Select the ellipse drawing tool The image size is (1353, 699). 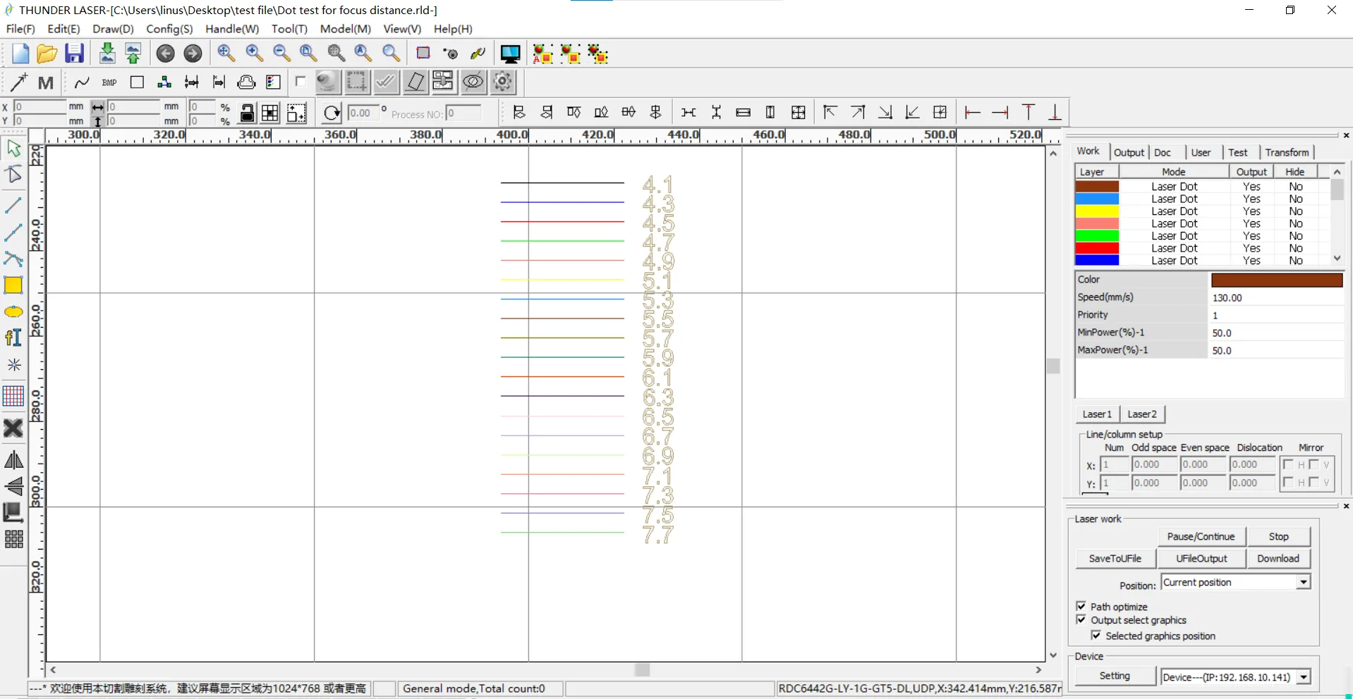[13, 312]
